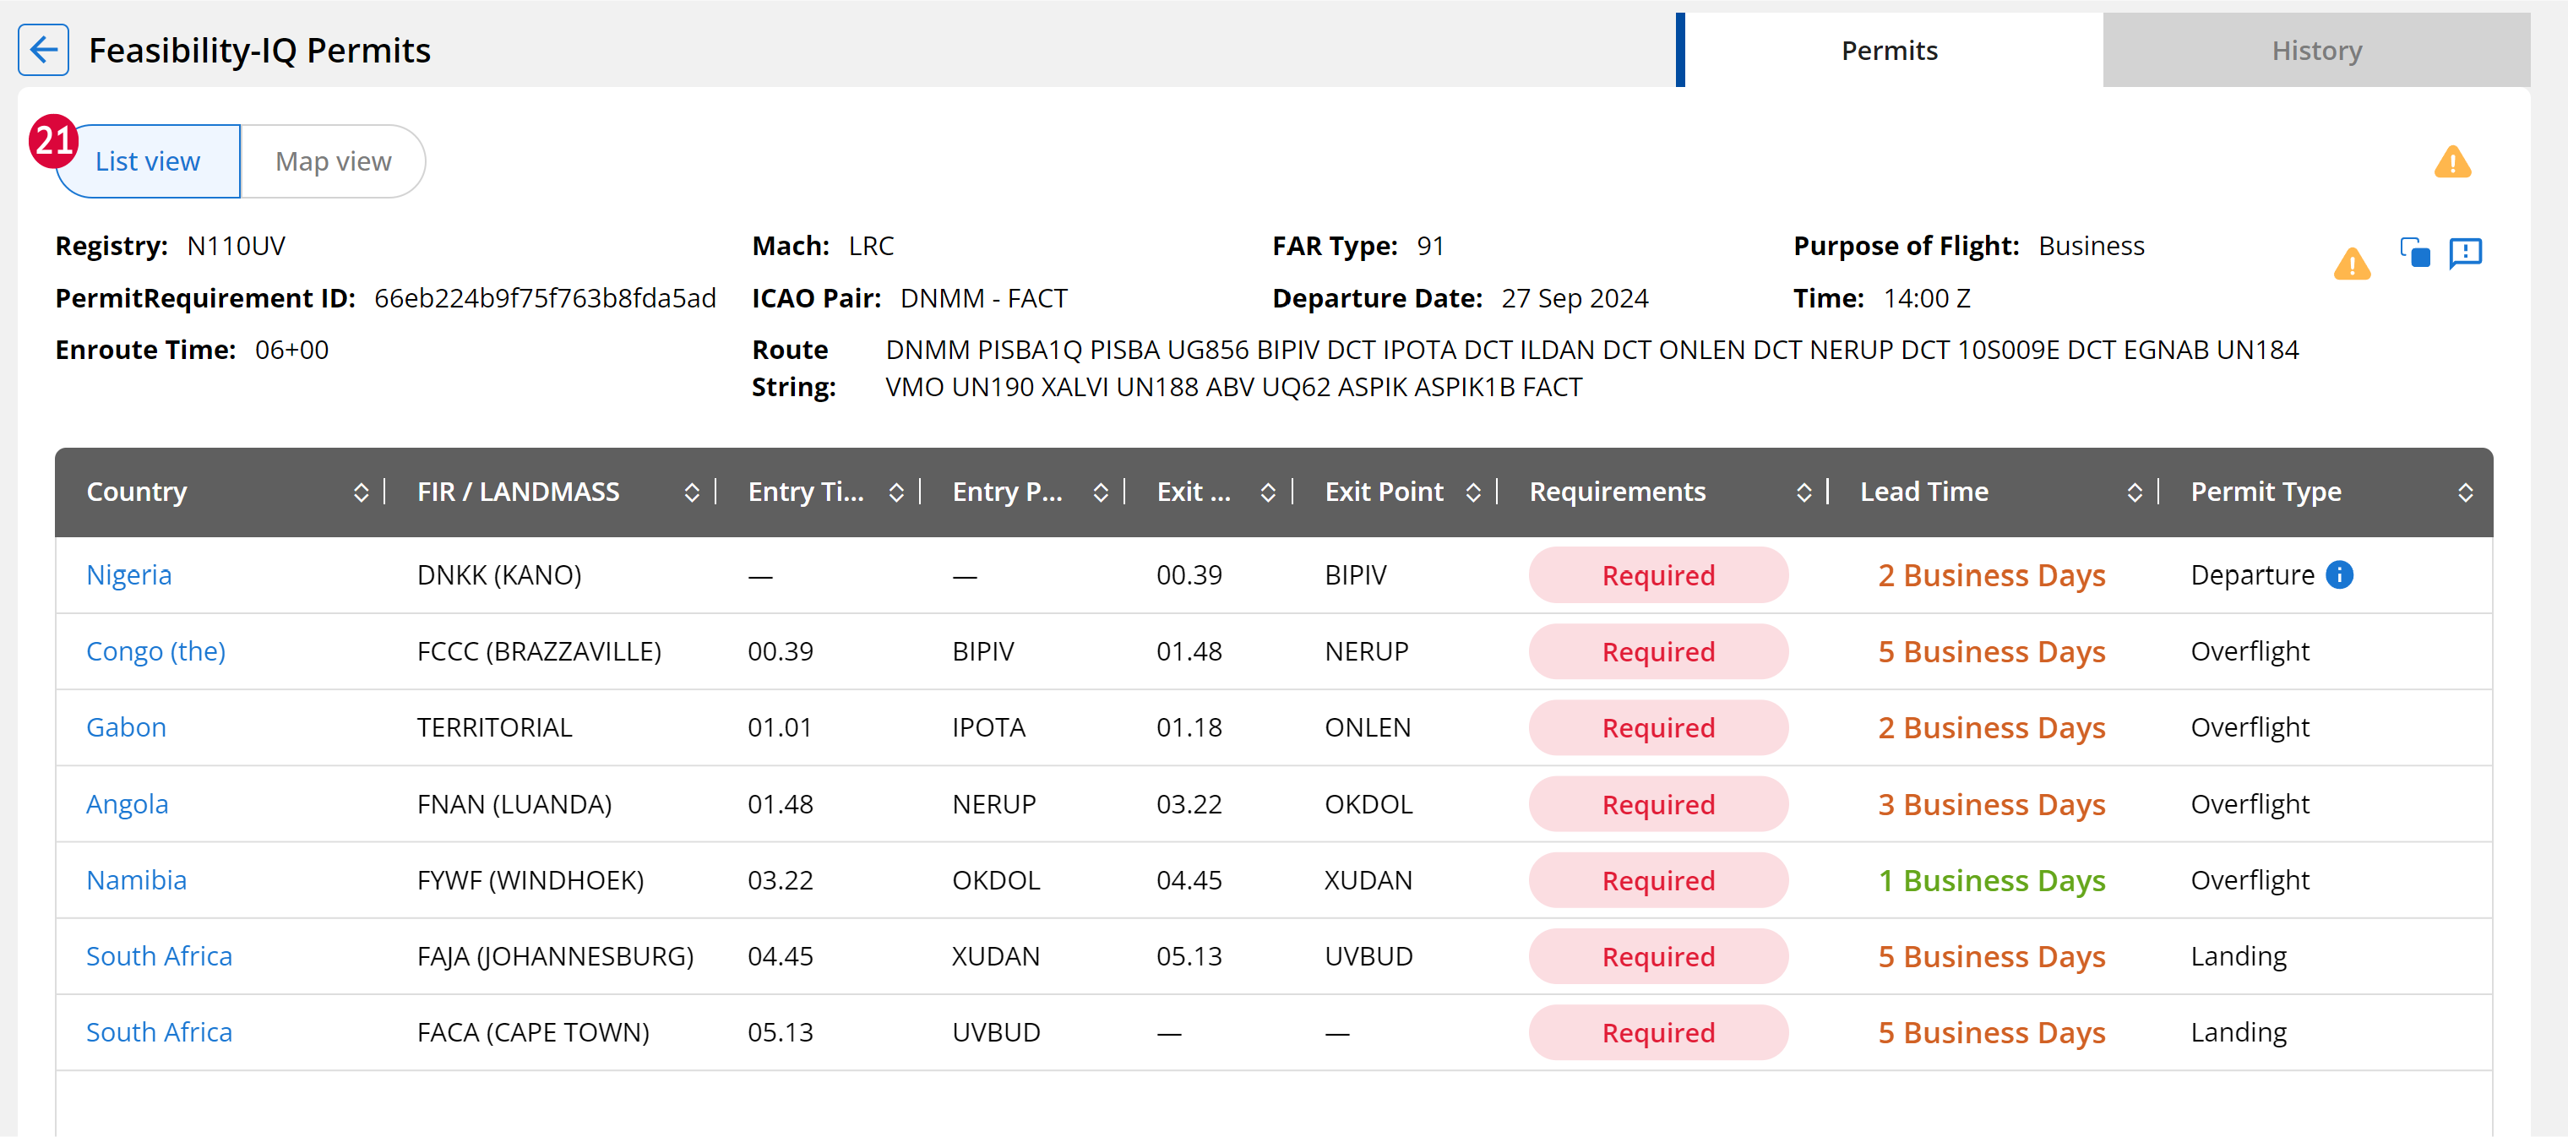Screen dimensions: 2568x1137
Task: Click the PermitRequirement ID value
Action: tap(544, 298)
